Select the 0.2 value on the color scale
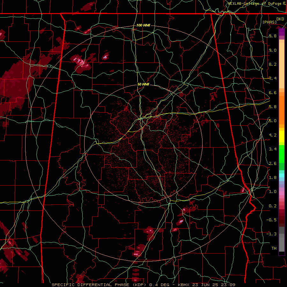The image size is (287, 287). 273,206
